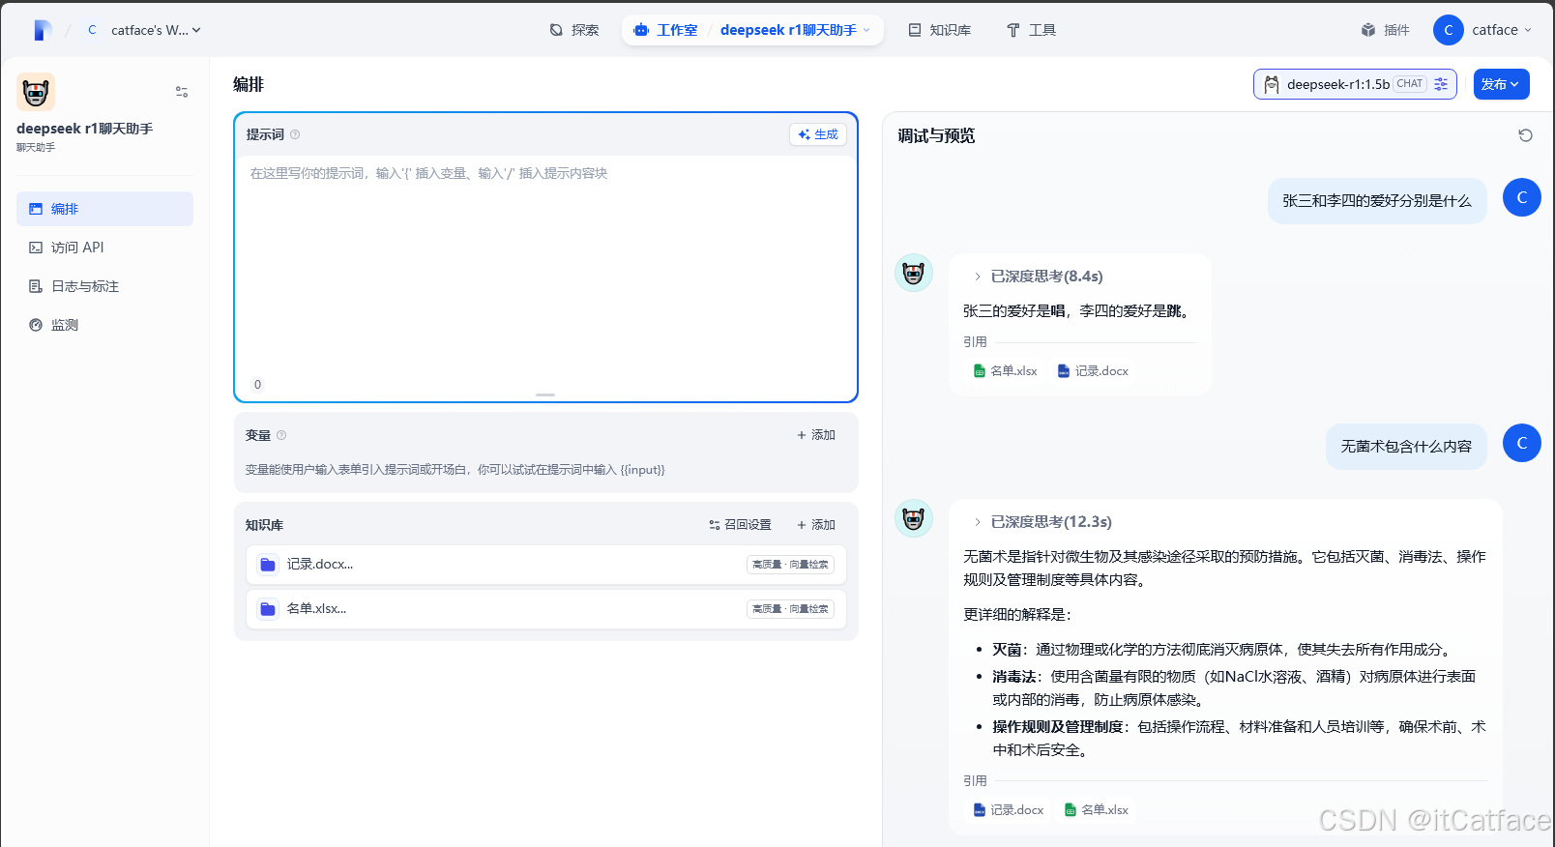Open 记录.docx citation in first answer
The height and width of the screenshot is (847, 1555).
point(1093,371)
